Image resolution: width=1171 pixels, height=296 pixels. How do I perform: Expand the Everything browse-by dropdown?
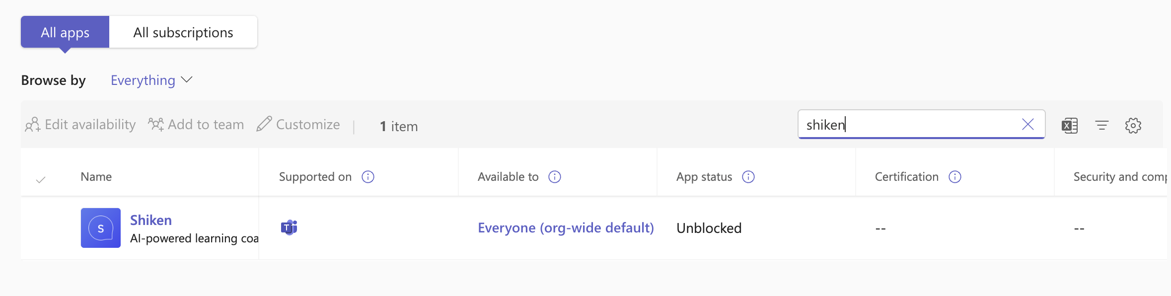pyautogui.click(x=151, y=80)
